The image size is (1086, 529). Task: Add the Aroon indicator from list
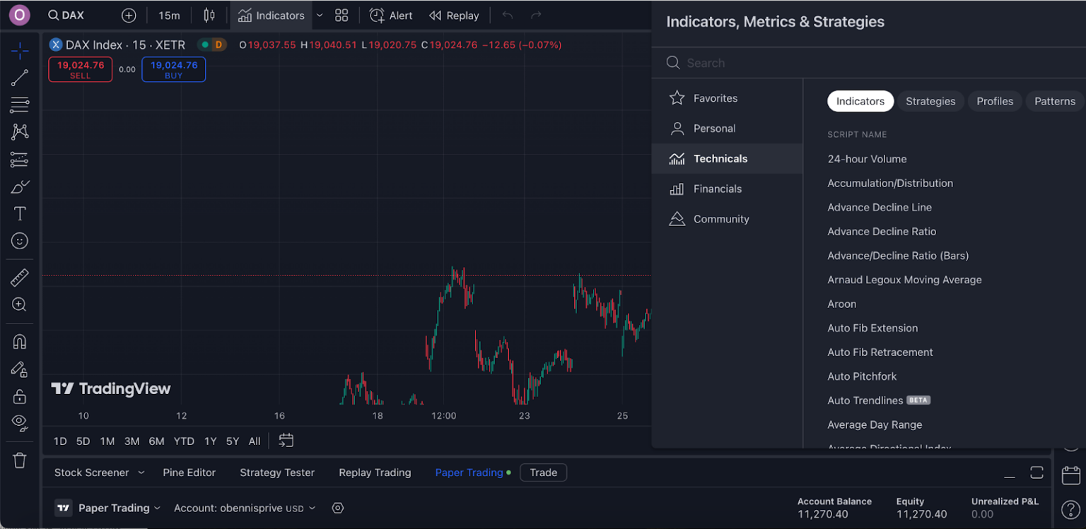841,304
